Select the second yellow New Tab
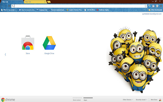Image resolution: width=163 pixels, height=102 pixels. pyautogui.click(x=35, y=2)
